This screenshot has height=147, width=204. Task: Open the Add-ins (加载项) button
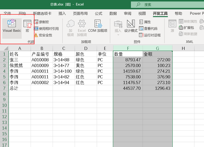70,28
